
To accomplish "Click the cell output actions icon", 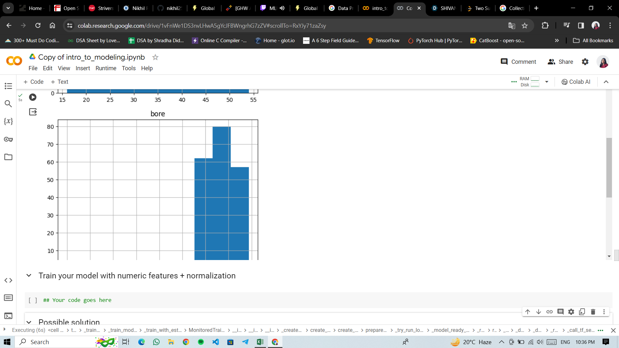I will [x=33, y=112].
